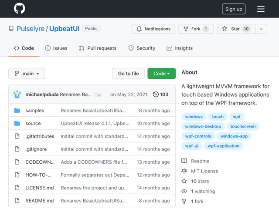Open the samples folder icon

point(17,110)
